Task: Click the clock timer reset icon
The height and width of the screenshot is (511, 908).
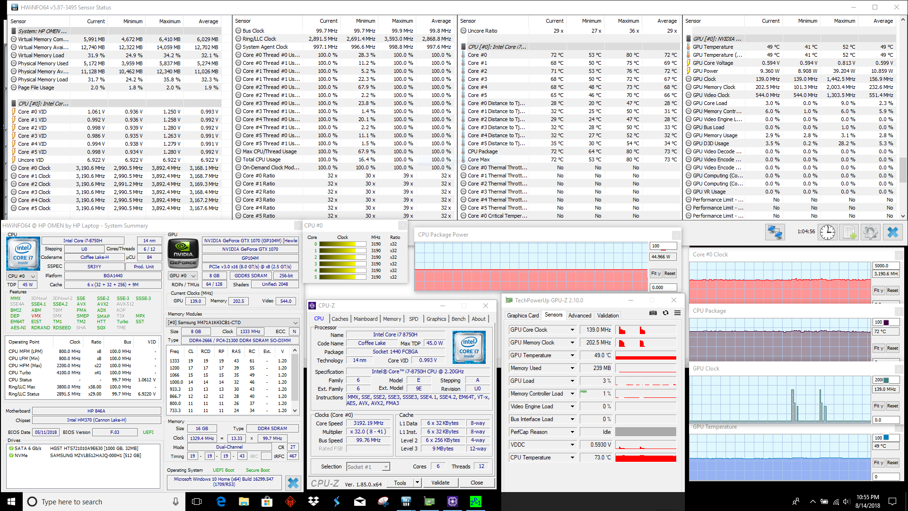Action: click(827, 232)
